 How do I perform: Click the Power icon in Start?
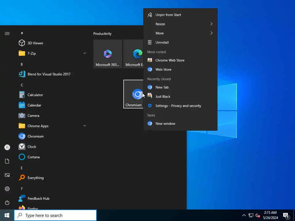[x=7, y=203]
